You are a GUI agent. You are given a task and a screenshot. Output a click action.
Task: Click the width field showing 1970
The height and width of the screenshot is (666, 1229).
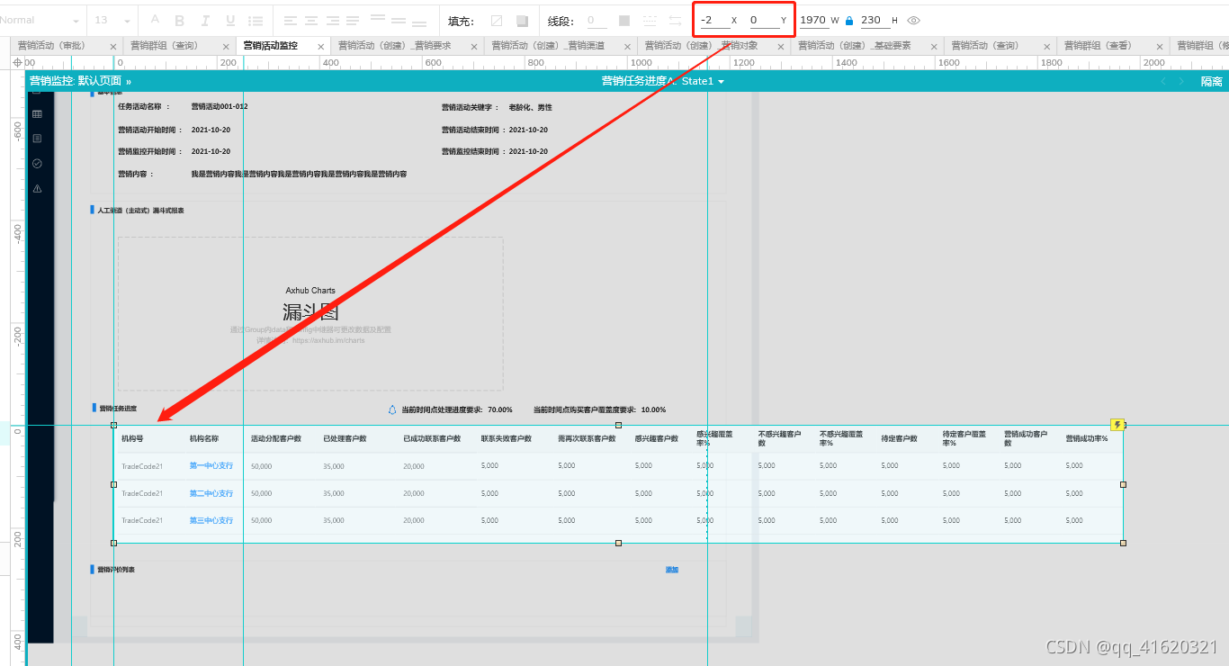point(812,20)
